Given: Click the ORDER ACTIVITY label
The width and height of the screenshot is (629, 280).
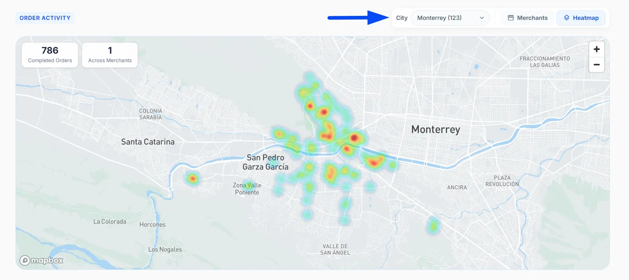Looking at the screenshot, I should [x=45, y=18].
